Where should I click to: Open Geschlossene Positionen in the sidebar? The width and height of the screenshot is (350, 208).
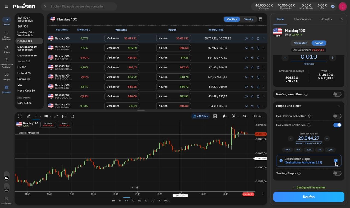7,63
